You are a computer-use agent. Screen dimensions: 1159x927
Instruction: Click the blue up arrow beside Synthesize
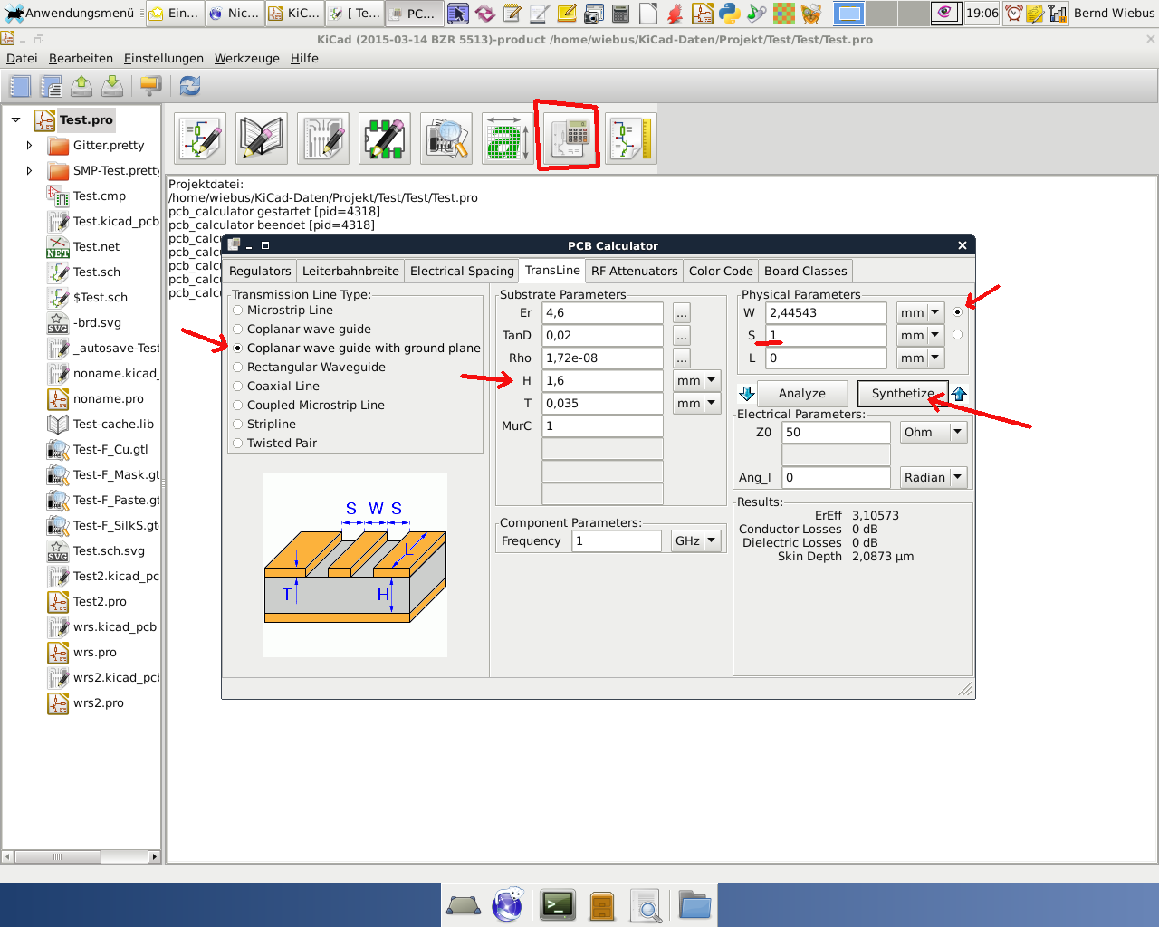pyautogui.click(x=959, y=393)
